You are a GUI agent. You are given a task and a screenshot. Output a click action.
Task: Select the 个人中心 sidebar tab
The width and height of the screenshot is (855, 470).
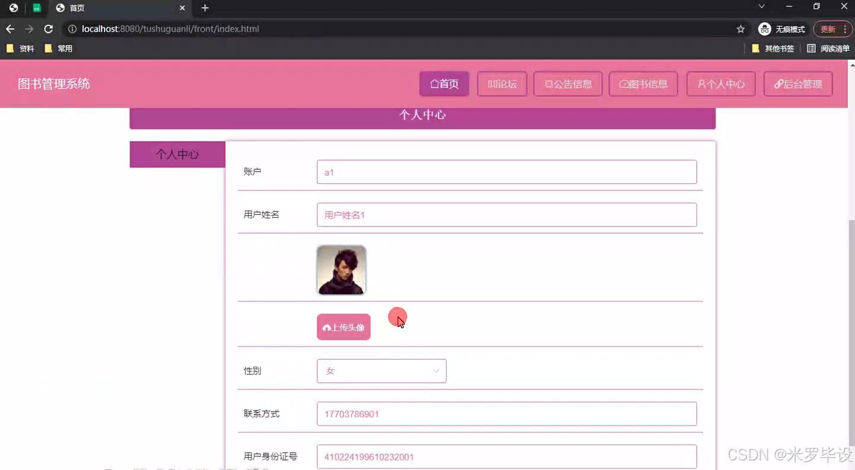[178, 154]
